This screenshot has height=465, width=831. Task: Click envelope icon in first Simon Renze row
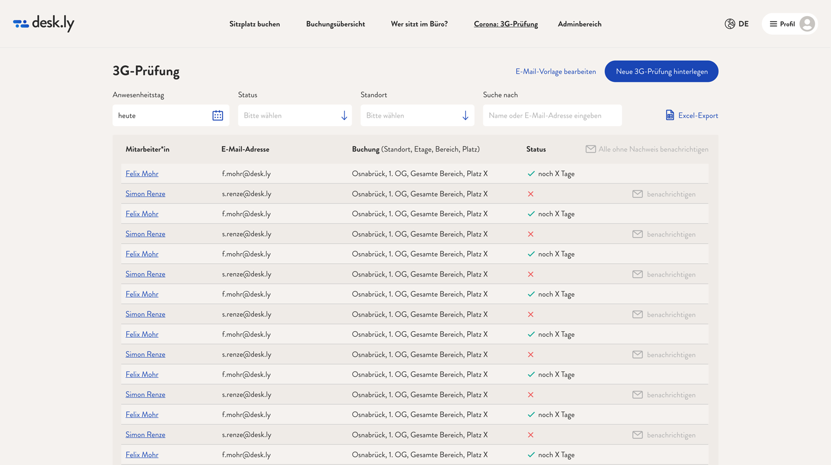tap(638, 194)
